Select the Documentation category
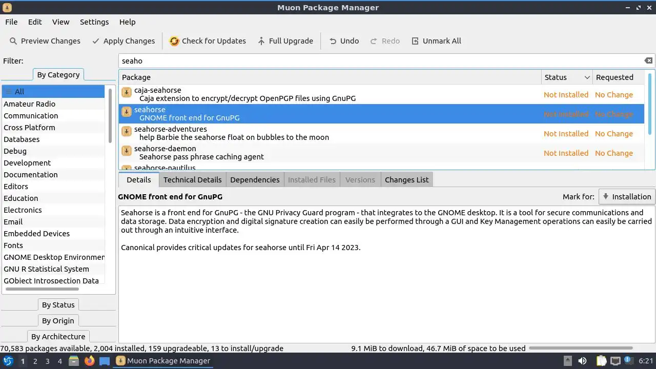Screen dimensions: 656x369 [53, 175]
